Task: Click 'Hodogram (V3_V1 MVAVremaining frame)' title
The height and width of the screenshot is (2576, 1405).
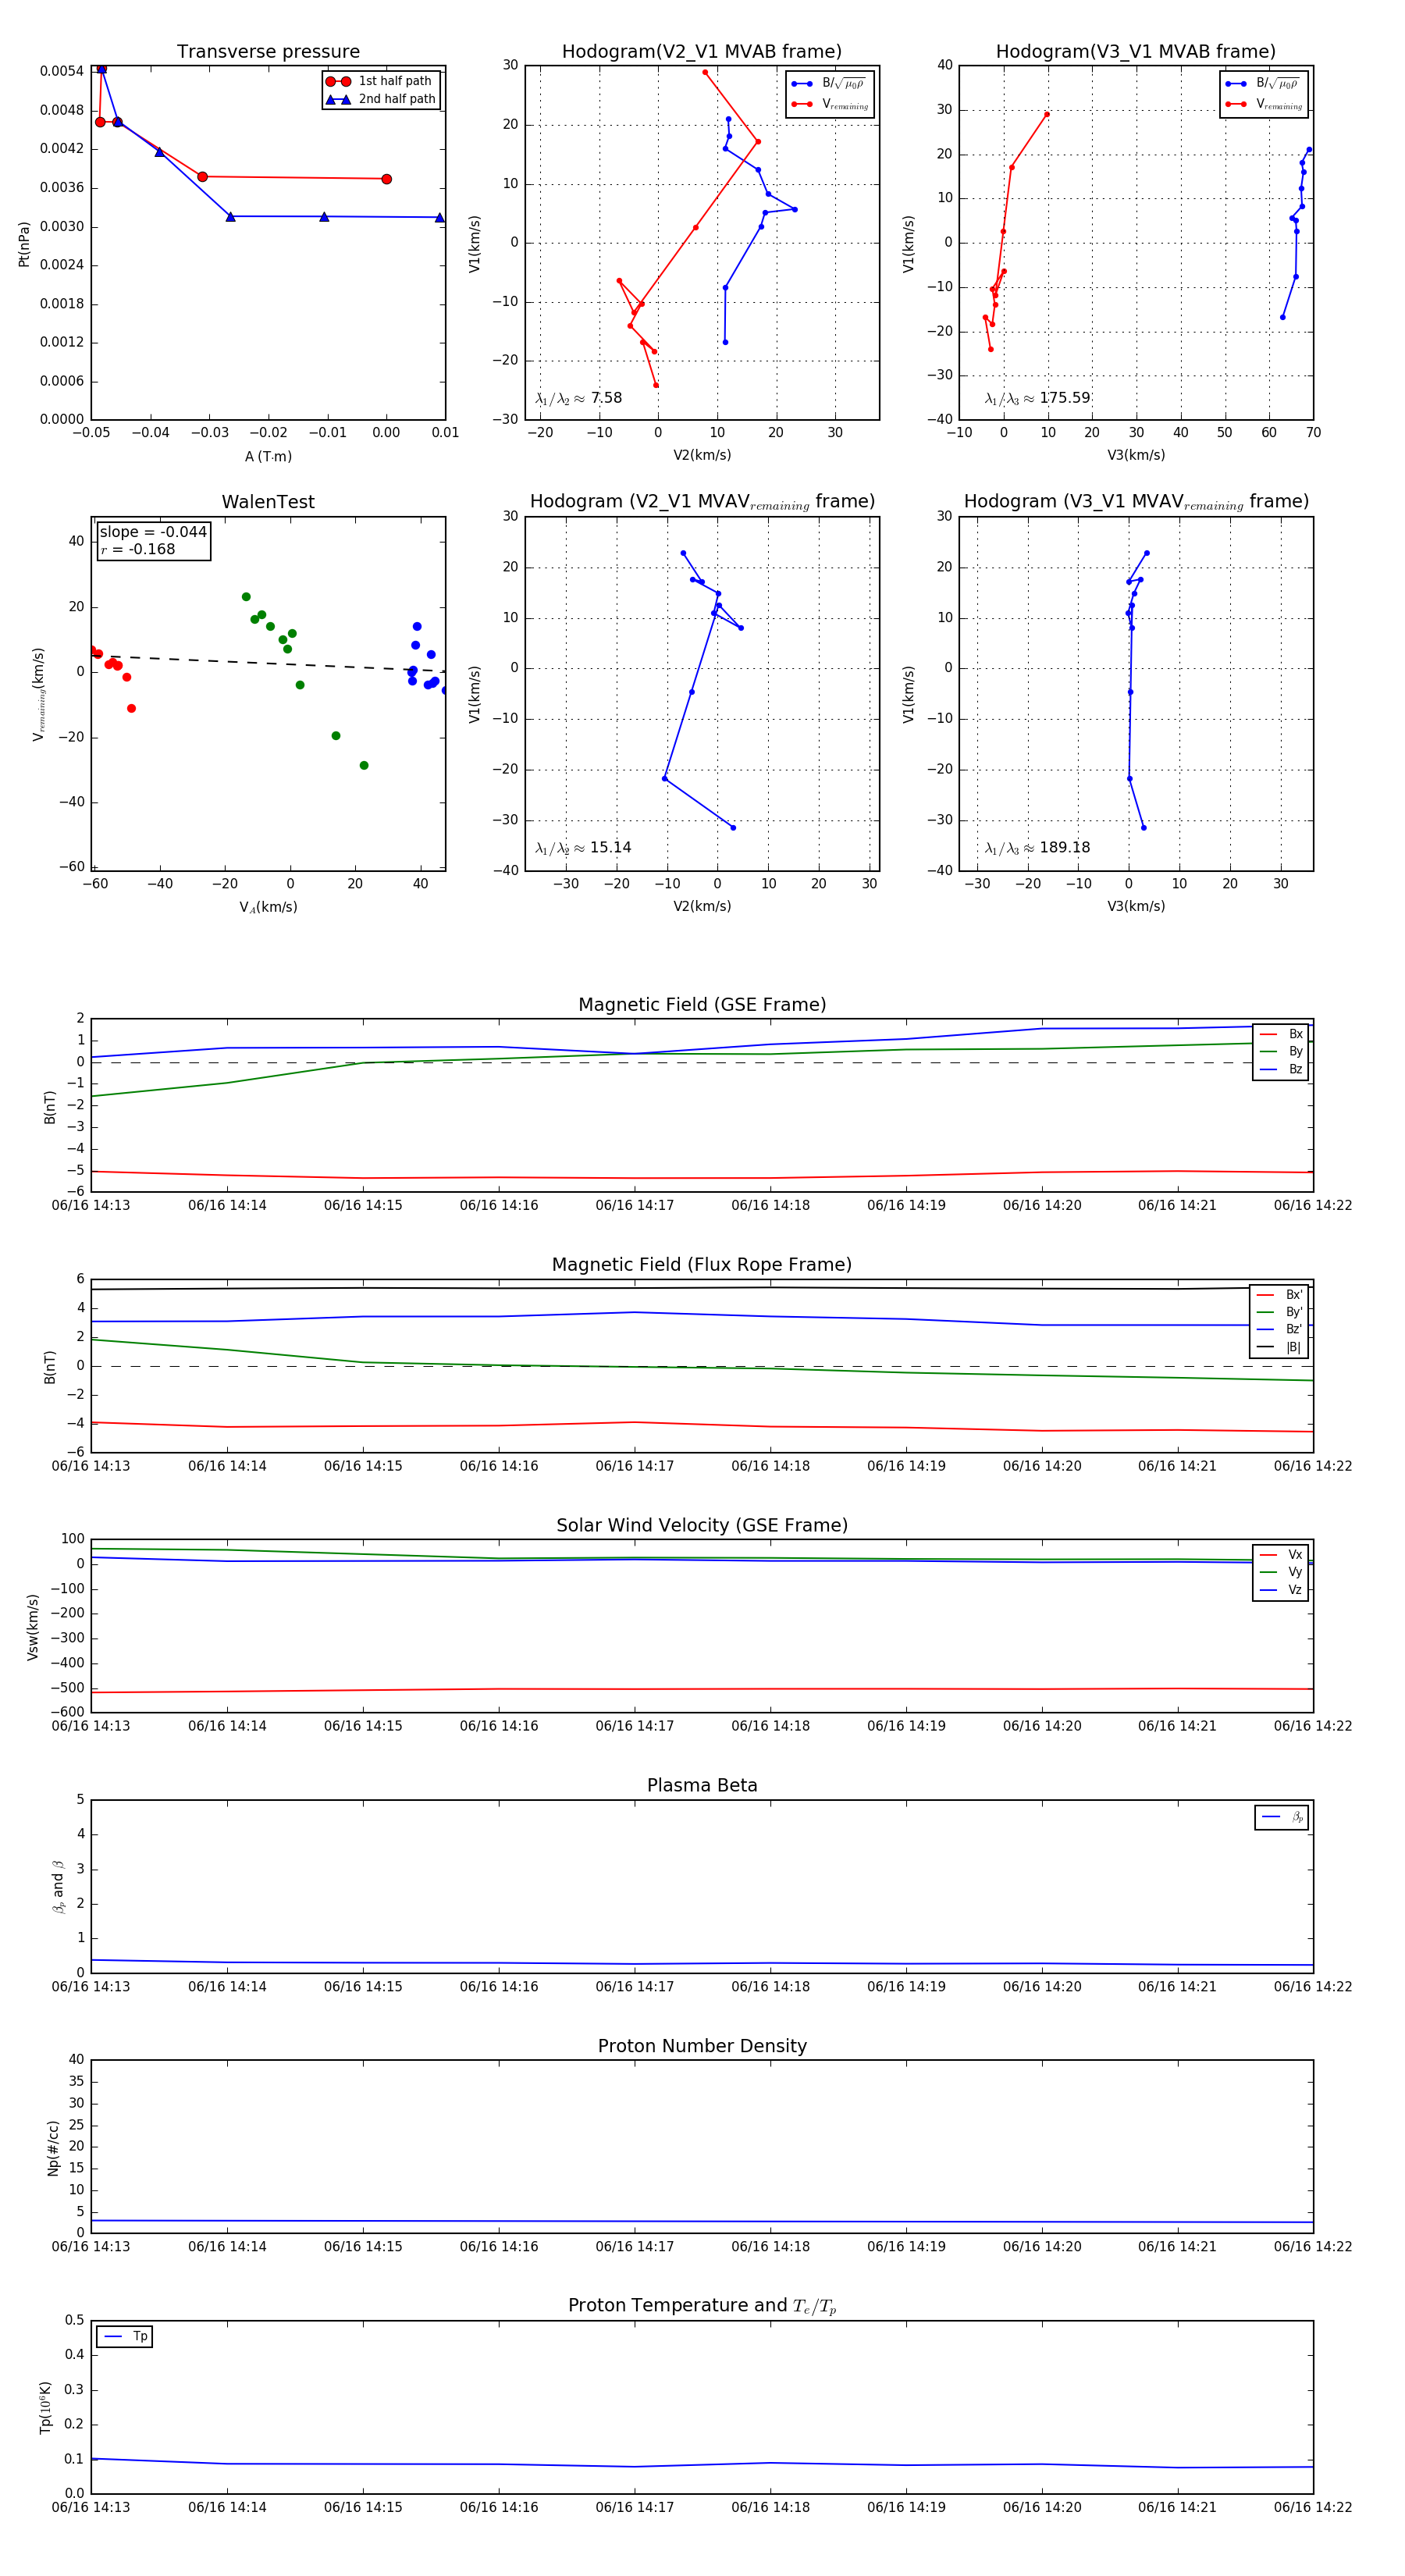Action: click(1136, 502)
